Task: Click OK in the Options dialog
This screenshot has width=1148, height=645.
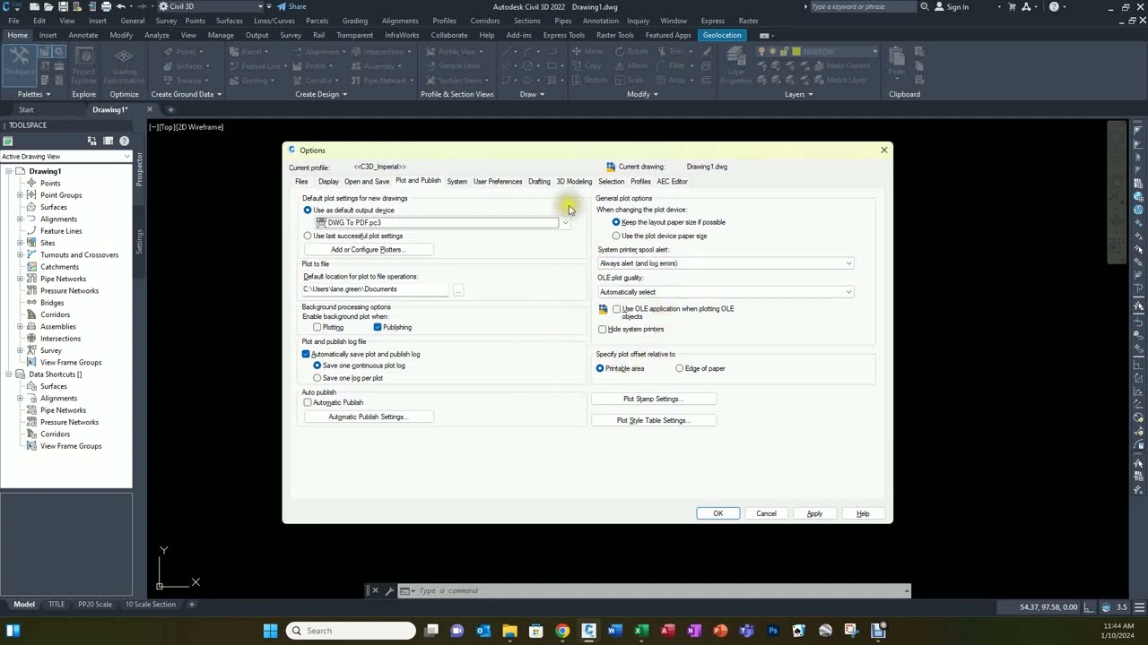Action: [717, 513]
